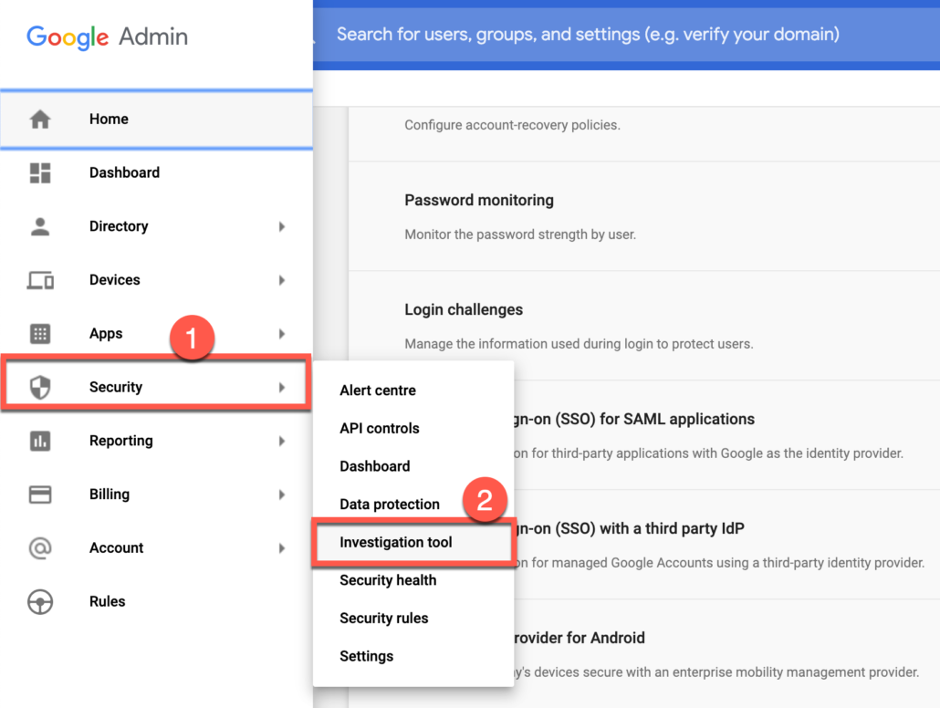The image size is (940, 708).
Task: Click the Reporting bar chart icon
Action: coord(40,441)
